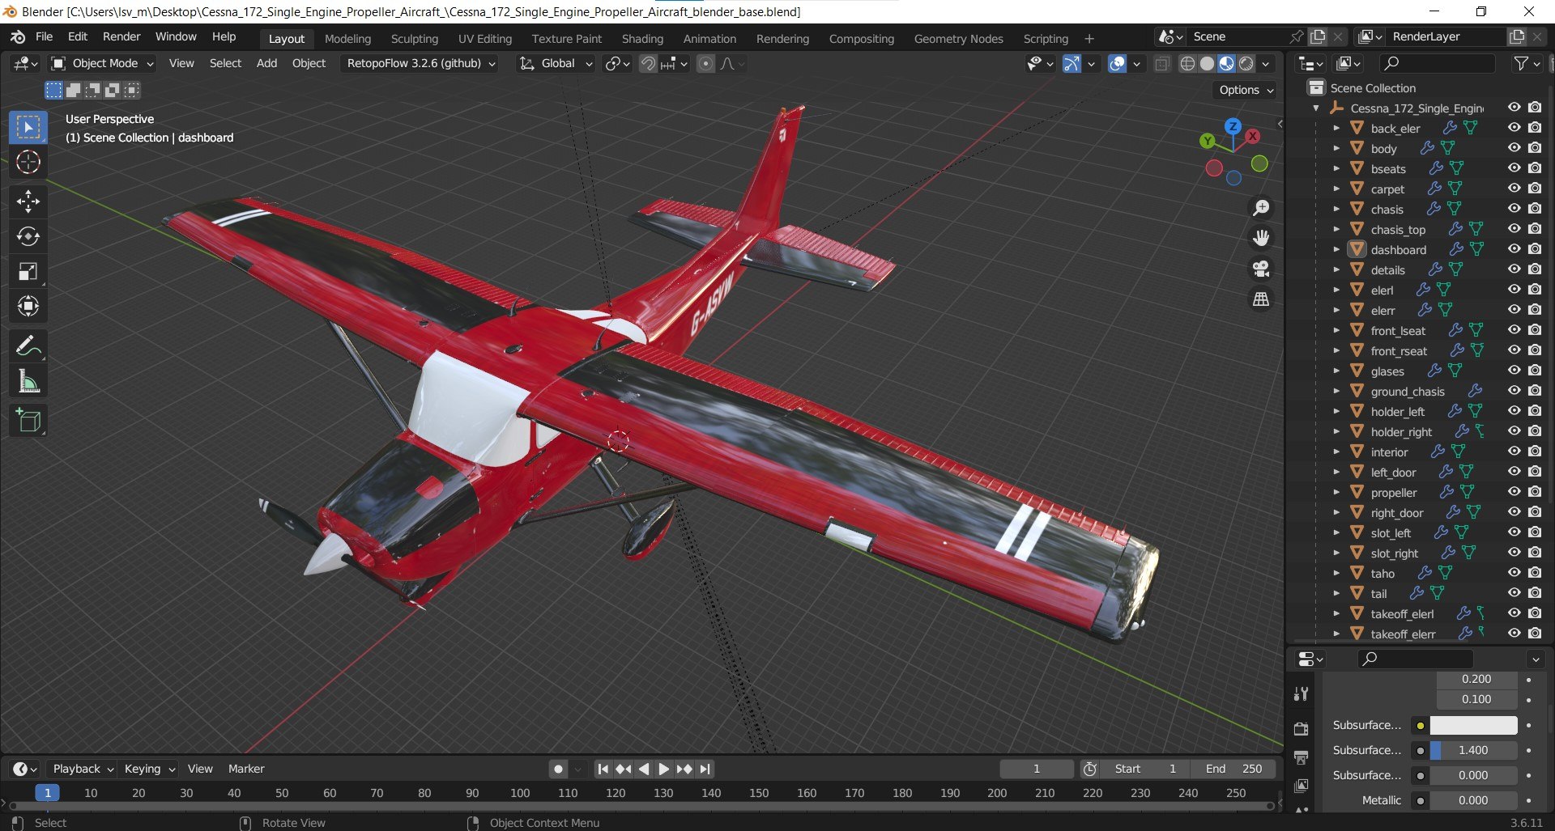Open the timeline View menu
The height and width of the screenshot is (831, 1555).
coord(200,770)
